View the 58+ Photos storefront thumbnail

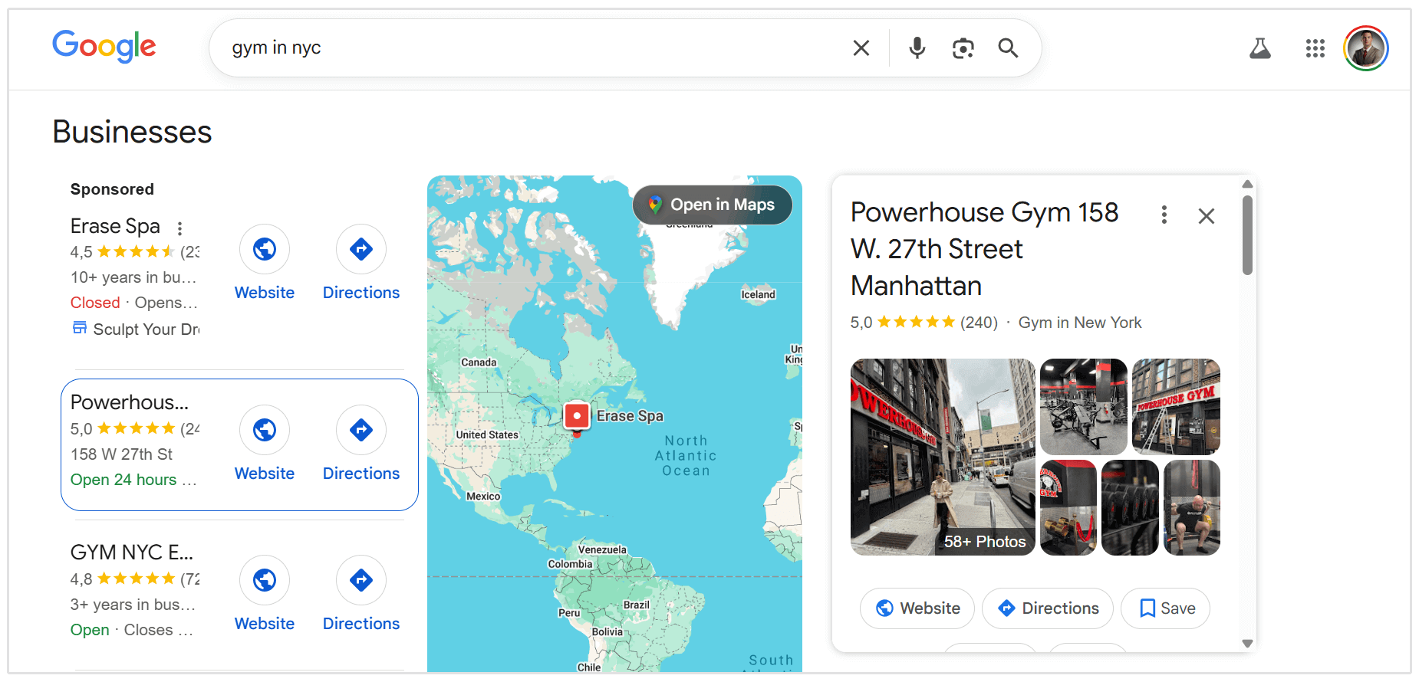point(943,457)
